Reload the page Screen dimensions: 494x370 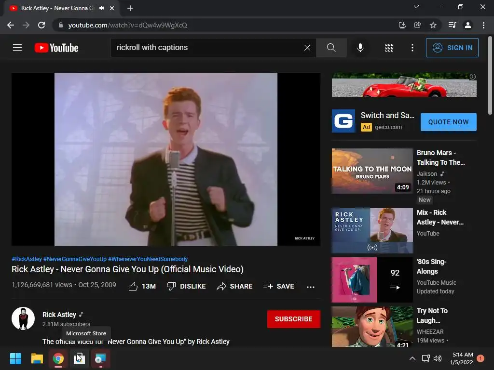41,25
